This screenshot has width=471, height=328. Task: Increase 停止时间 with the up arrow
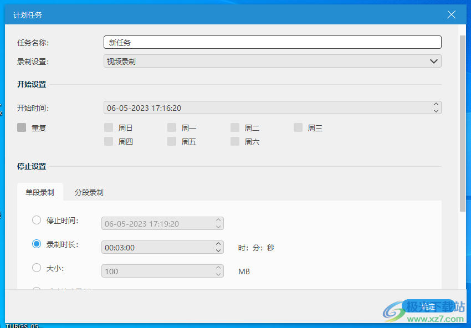point(218,220)
